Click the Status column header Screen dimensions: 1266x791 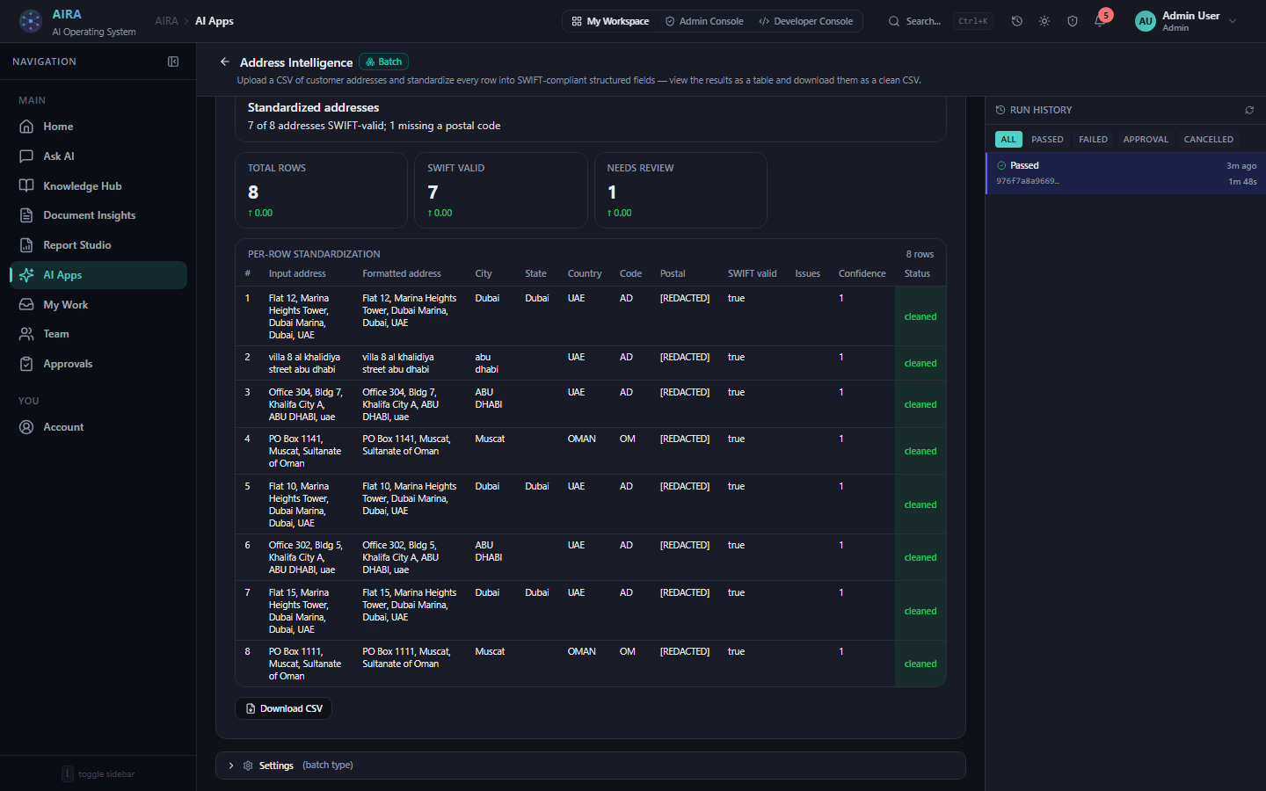pyautogui.click(x=917, y=273)
